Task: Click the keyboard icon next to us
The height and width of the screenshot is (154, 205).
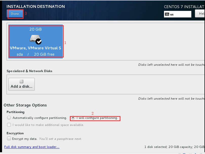Action: pos(167,14)
